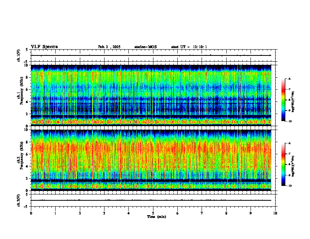The height and width of the screenshot is (239, 310).
Task: Click the ch.1 power colorbar
Action: [283, 100]
